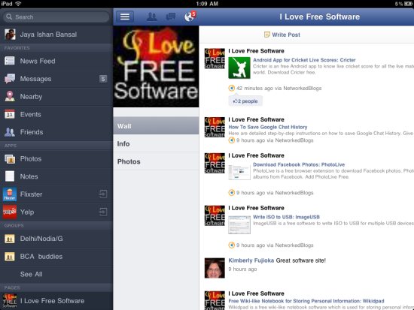Screen dimensions: 414x310
Task: Open the Wikidpad notebook post link
Action: pos(306,301)
